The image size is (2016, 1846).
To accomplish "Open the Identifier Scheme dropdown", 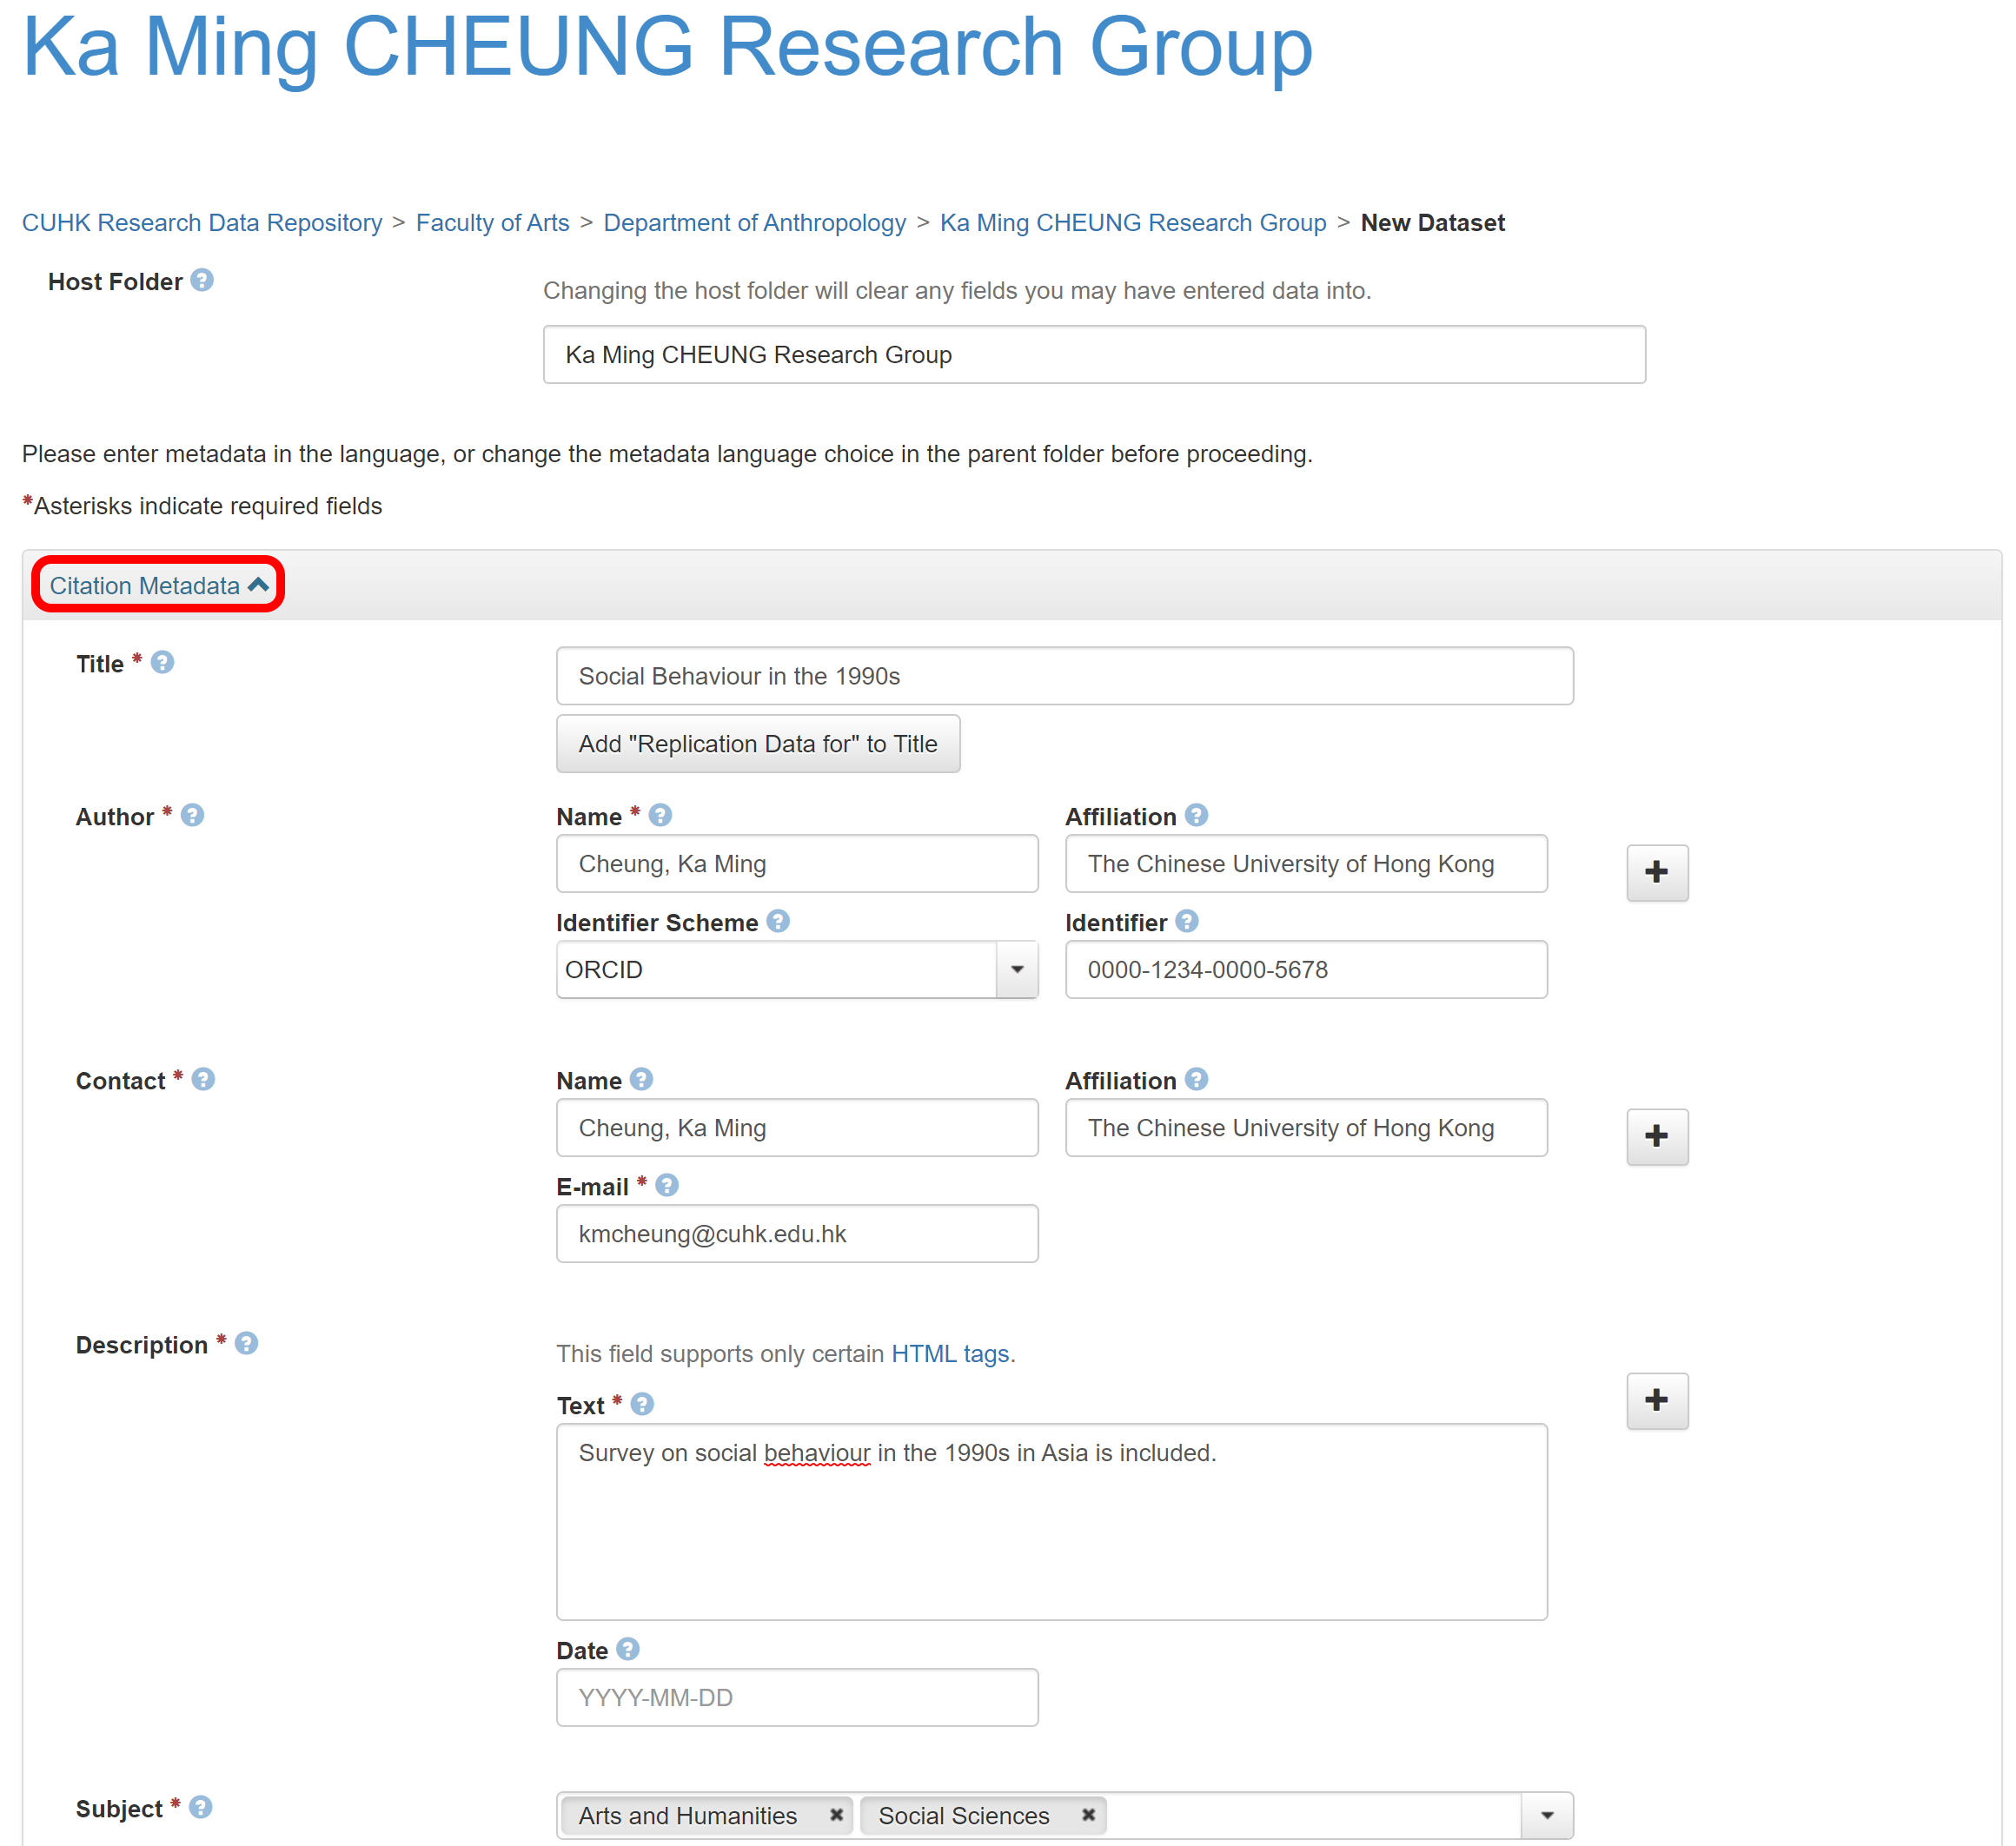I will 1018,969.
